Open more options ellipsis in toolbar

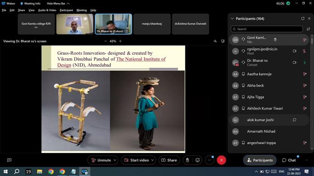[x=210, y=160]
